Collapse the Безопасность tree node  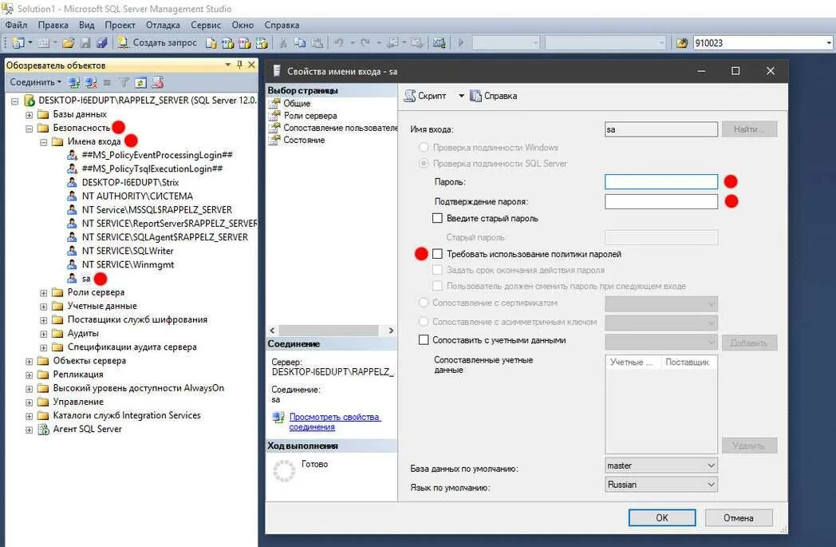(30, 128)
